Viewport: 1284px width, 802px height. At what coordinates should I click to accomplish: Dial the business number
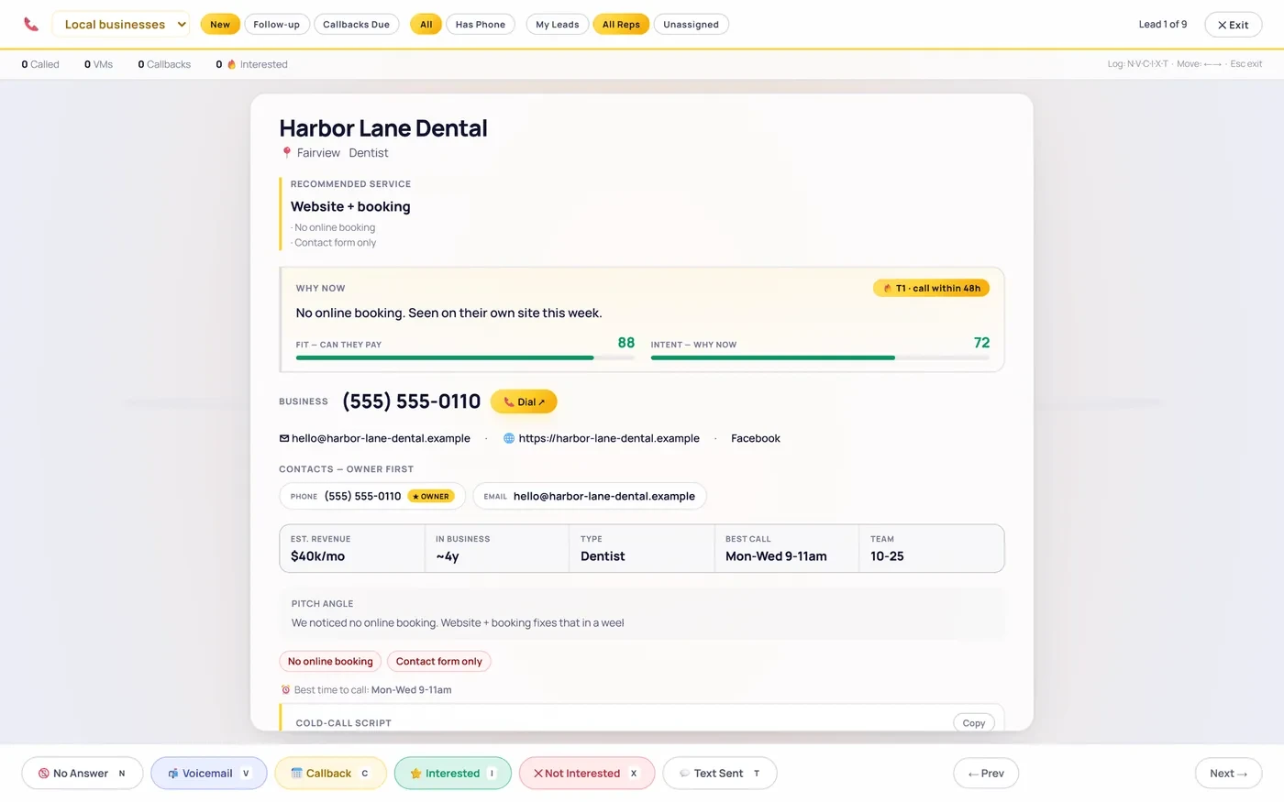[524, 401]
